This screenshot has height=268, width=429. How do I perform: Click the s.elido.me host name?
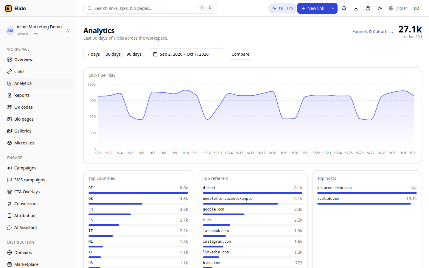coord(328,199)
